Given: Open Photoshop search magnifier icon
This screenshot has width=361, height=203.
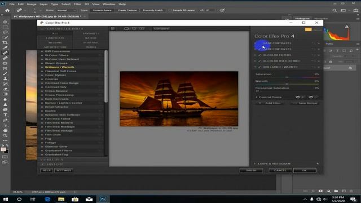Looking at the screenshot, I should pyautogui.click(x=334, y=10).
